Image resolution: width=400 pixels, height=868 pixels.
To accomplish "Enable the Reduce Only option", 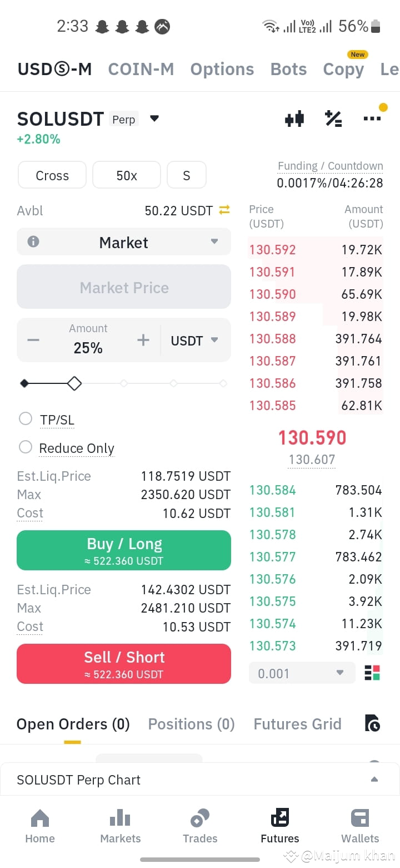I will tap(26, 447).
